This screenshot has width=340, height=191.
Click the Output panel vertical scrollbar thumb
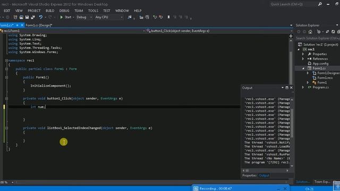(x=292, y=123)
